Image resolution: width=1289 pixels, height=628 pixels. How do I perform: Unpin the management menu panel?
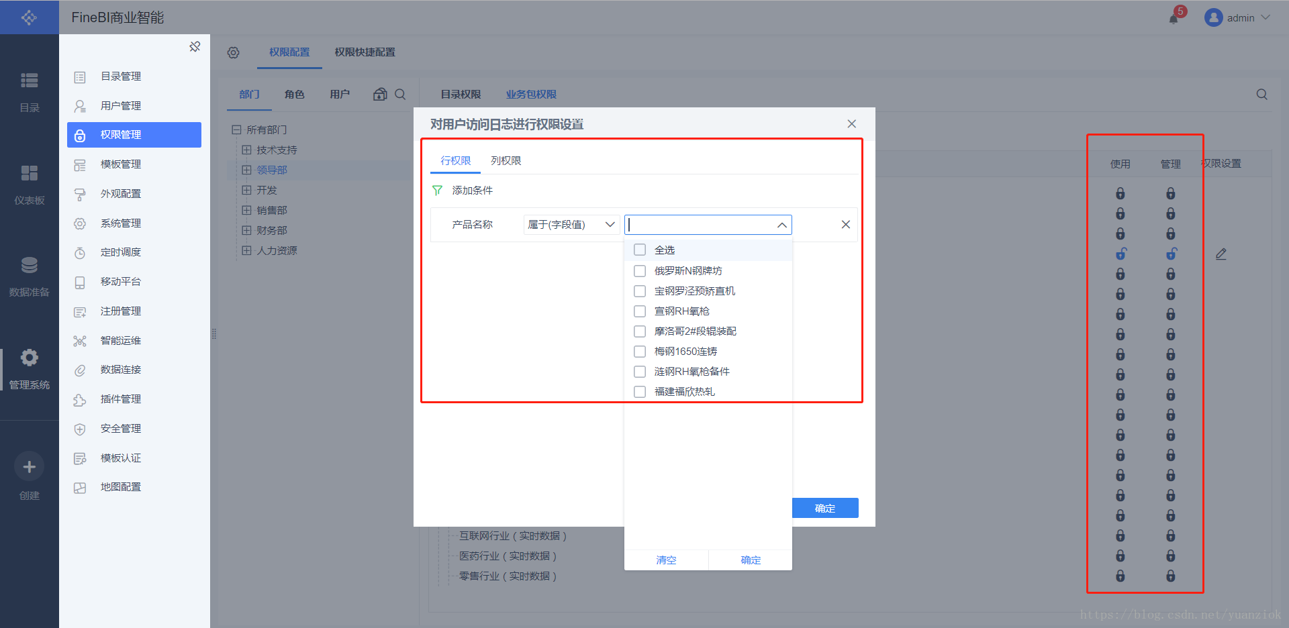coord(195,46)
